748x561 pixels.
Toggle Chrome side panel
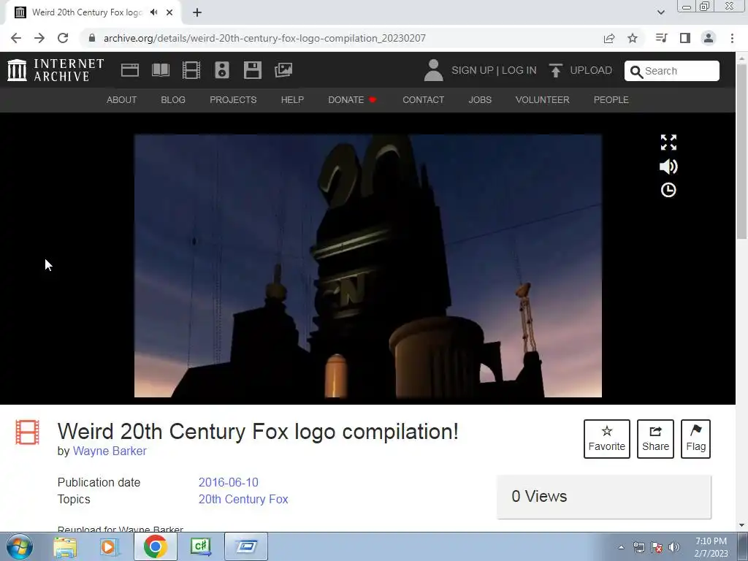pos(685,38)
